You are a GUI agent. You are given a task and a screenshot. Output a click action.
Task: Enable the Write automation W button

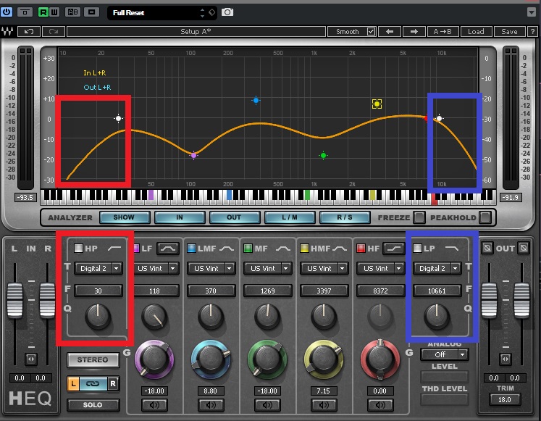[x=54, y=12]
